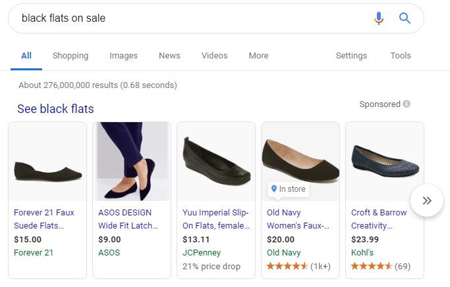Click the JCPenney black slip-on image
The width and height of the screenshot is (450, 287).
(216, 162)
